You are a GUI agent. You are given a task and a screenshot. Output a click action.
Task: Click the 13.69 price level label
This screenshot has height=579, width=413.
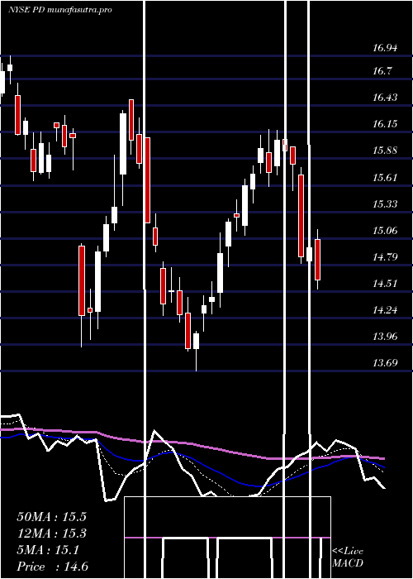tap(386, 362)
